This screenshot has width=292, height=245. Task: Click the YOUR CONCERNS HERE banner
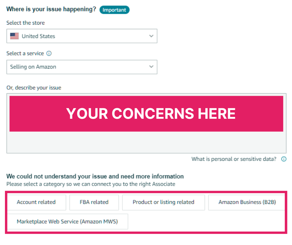[x=146, y=113]
